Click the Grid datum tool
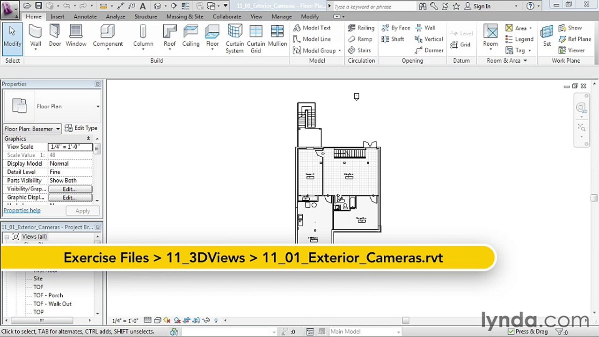599x337 pixels. pos(460,44)
